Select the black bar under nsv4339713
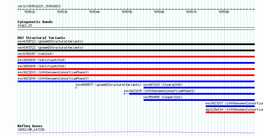Image resolution: width=263 pixels, height=136 pixels. pyautogui.click(x=136, y=44)
